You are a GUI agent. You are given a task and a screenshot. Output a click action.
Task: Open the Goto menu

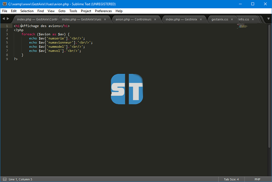point(62,11)
